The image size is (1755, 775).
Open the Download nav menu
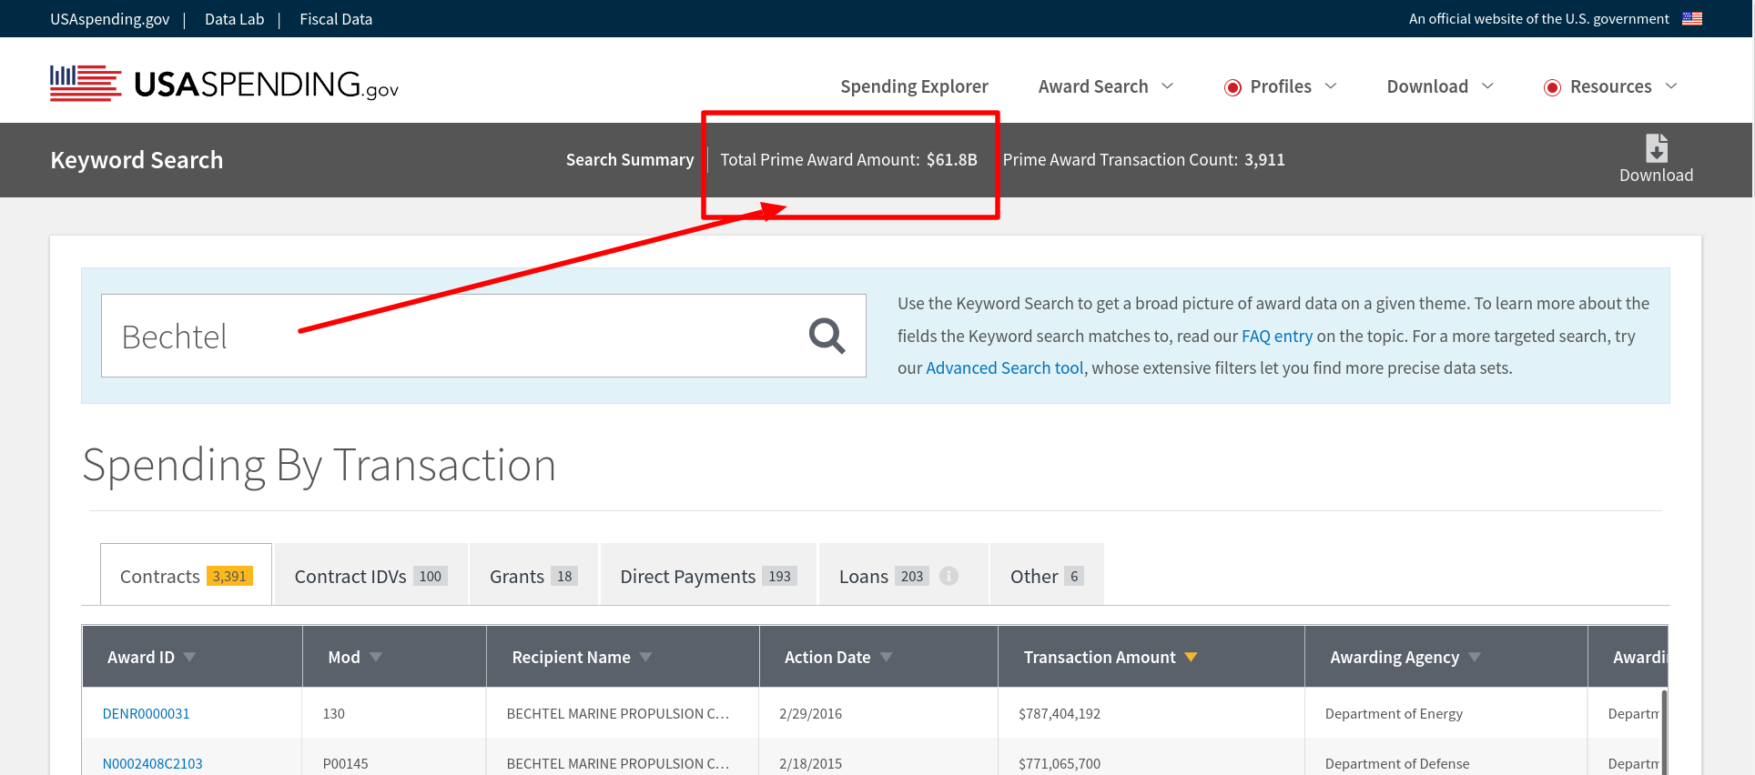(x=1427, y=86)
